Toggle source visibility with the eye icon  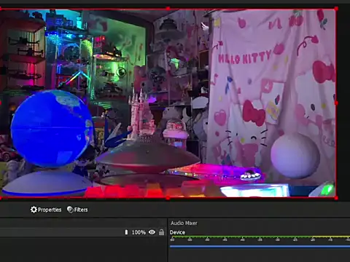[152, 232]
